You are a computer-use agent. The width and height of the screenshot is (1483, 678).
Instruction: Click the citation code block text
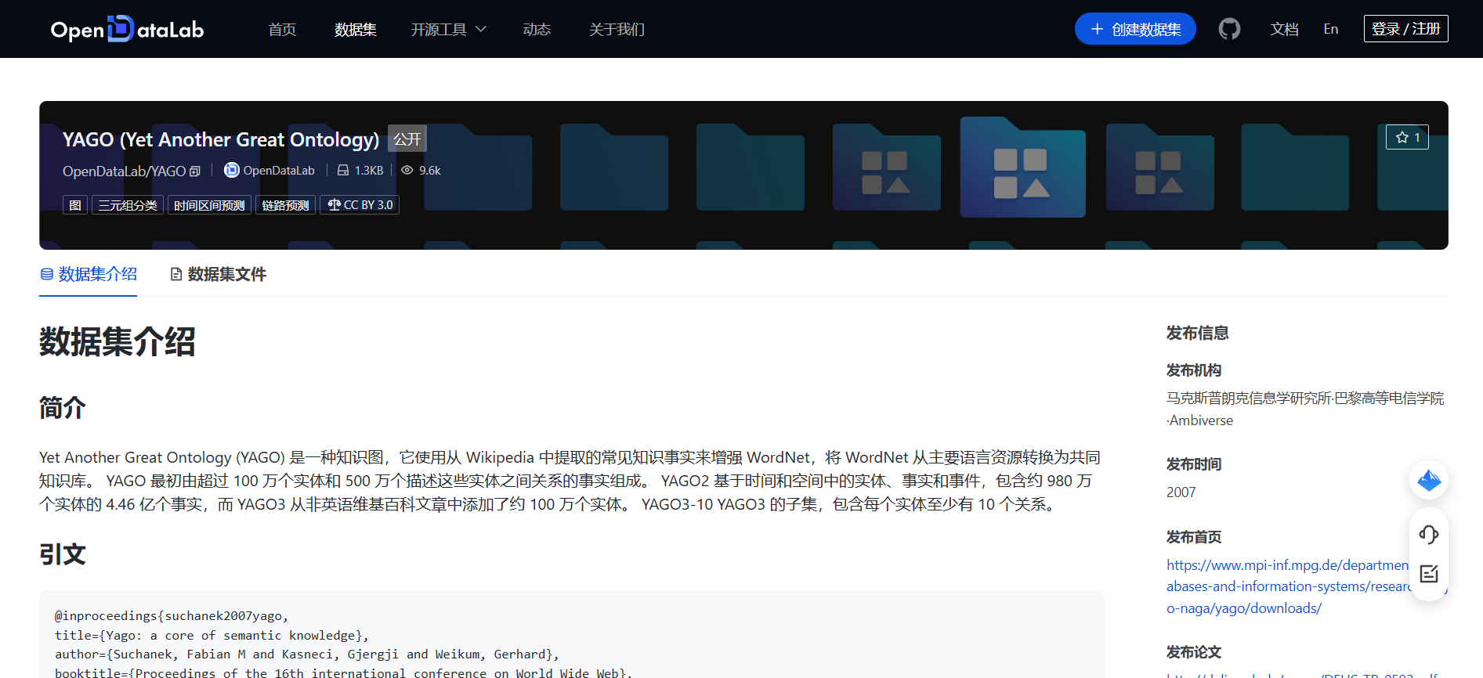(x=343, y=644)
